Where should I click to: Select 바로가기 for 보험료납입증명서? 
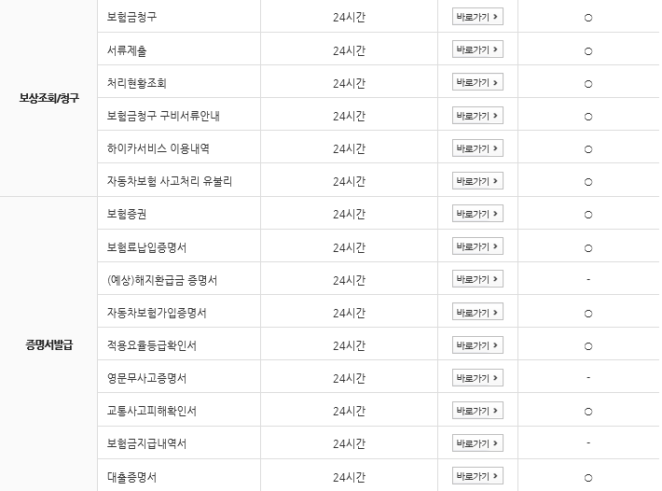tap(477, 246)
